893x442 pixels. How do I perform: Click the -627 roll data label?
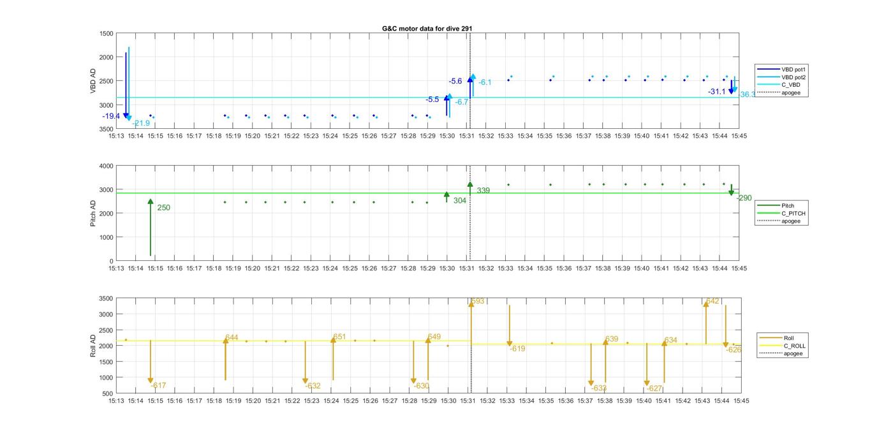(654, 388)
